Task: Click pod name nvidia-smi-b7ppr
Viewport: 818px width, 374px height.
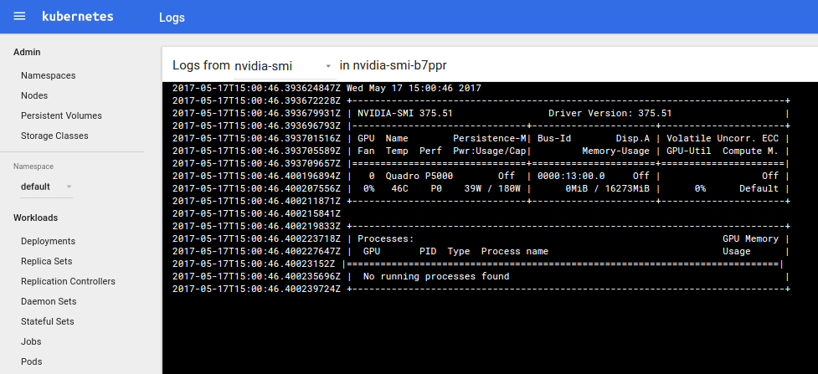Action: pos(399,66)
